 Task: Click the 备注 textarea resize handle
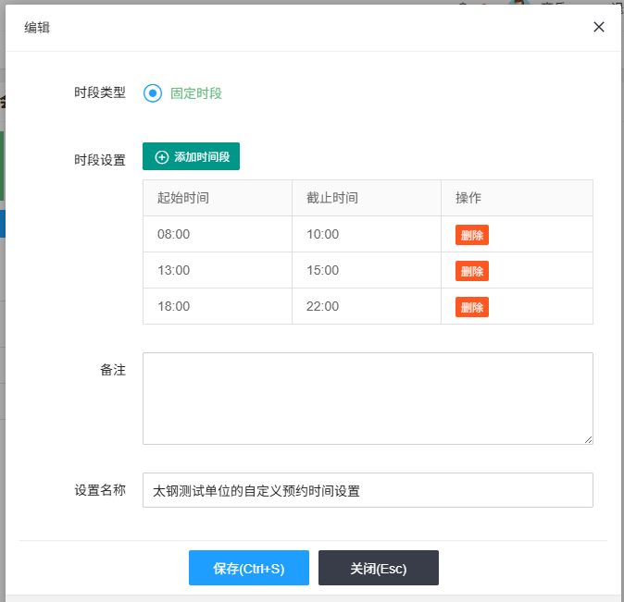coord(587,438)
